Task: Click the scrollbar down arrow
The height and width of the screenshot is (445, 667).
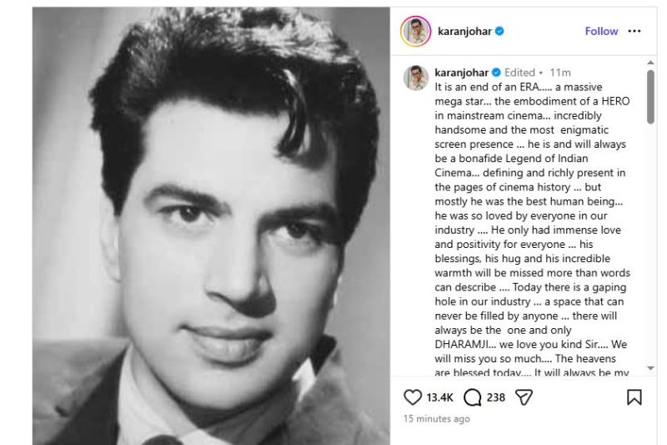Action: tap(650, 368)
